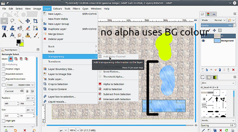Open the No guides dropdown

coord(18,126)
